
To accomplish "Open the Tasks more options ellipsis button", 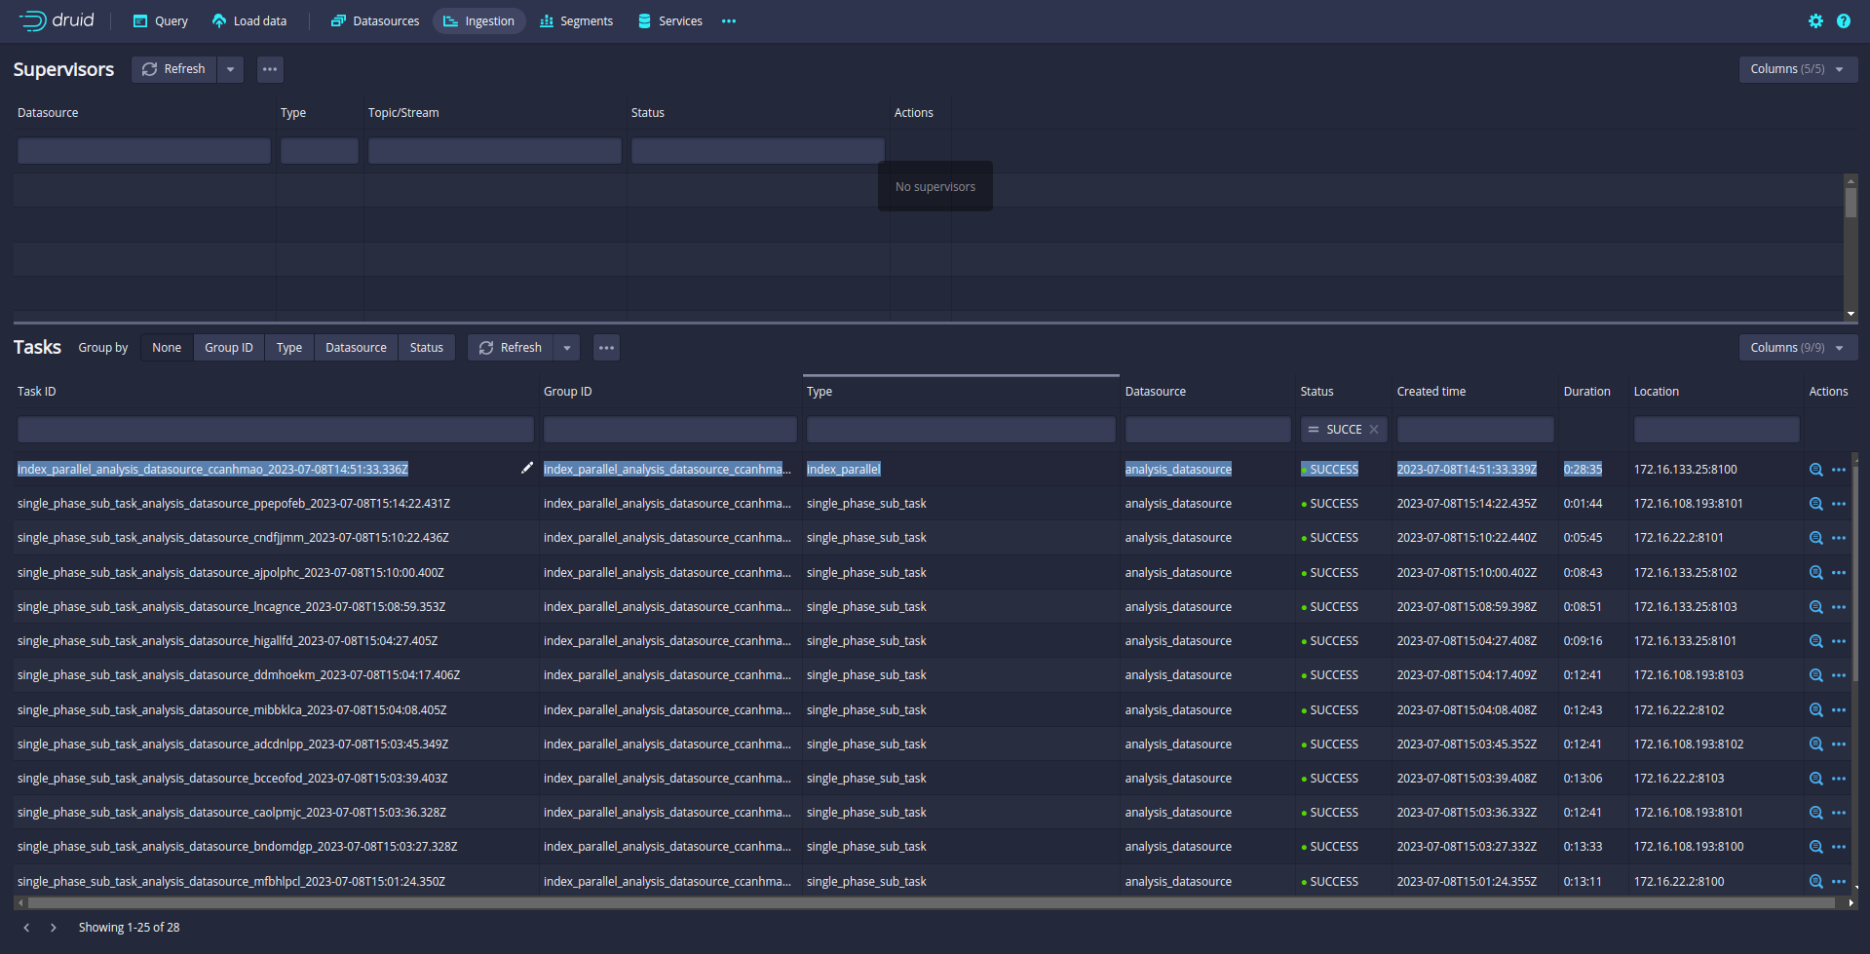I will [x=606, y=348].
